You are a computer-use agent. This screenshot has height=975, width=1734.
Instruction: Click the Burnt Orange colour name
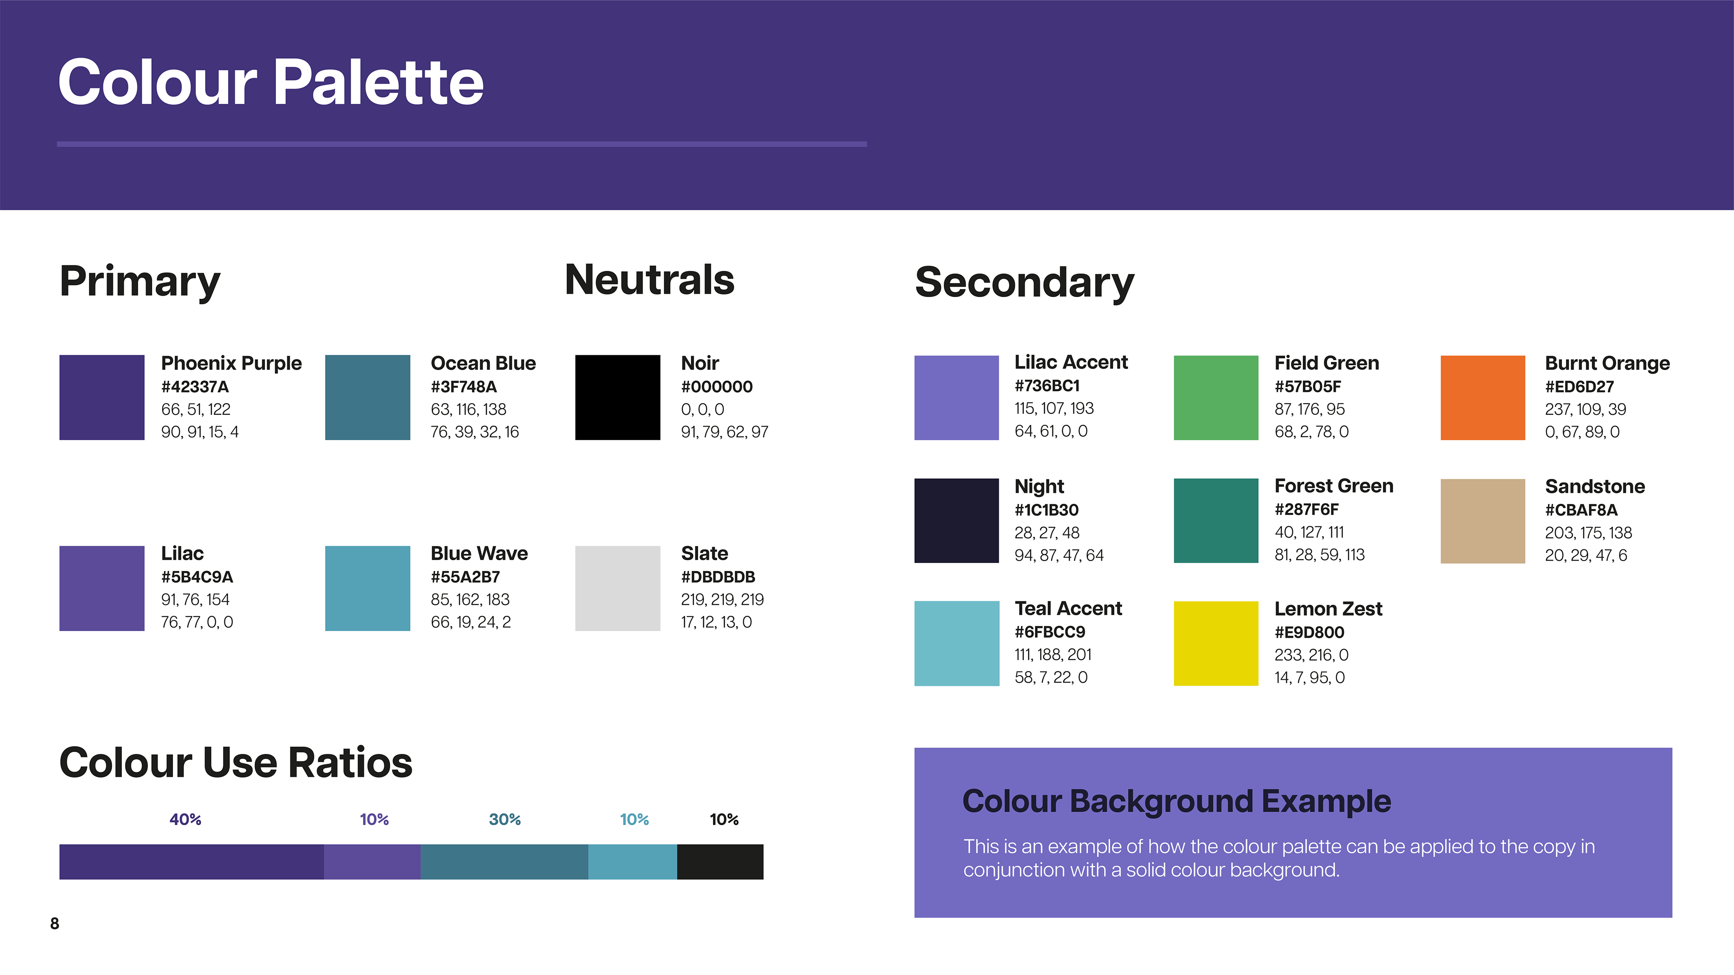tap(1608, 363)
